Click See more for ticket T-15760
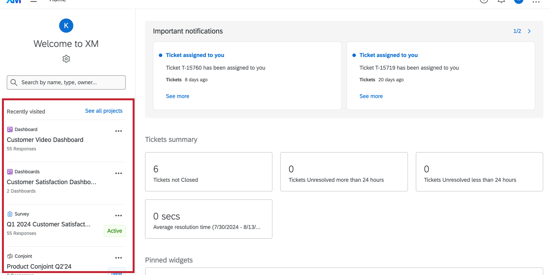Image resolution: width=550 pixels, height=275 pixels. 177,96
